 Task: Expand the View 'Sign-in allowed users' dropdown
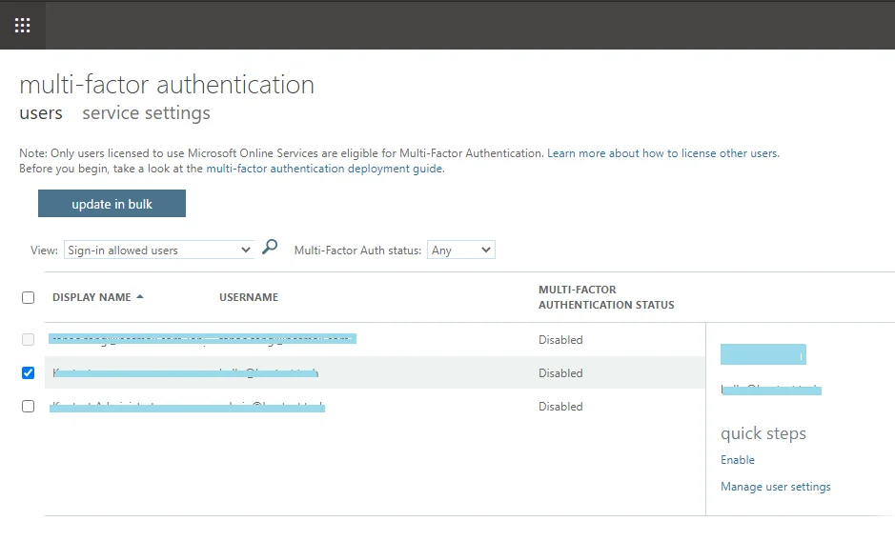(x=159, y=250)
